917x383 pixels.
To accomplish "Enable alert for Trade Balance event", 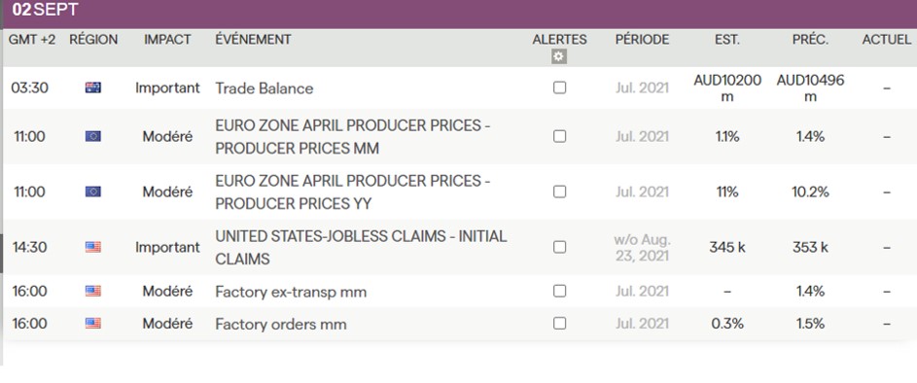I will (x=560, y=87).
